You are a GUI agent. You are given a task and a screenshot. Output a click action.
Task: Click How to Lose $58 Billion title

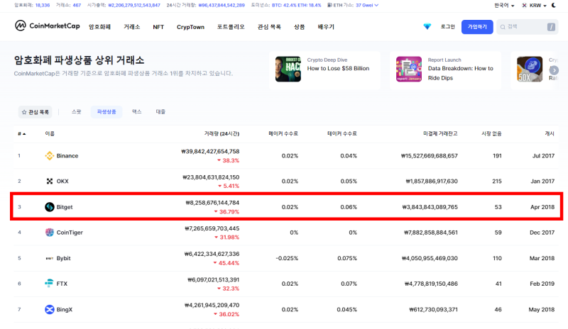(x=339, y=68)
